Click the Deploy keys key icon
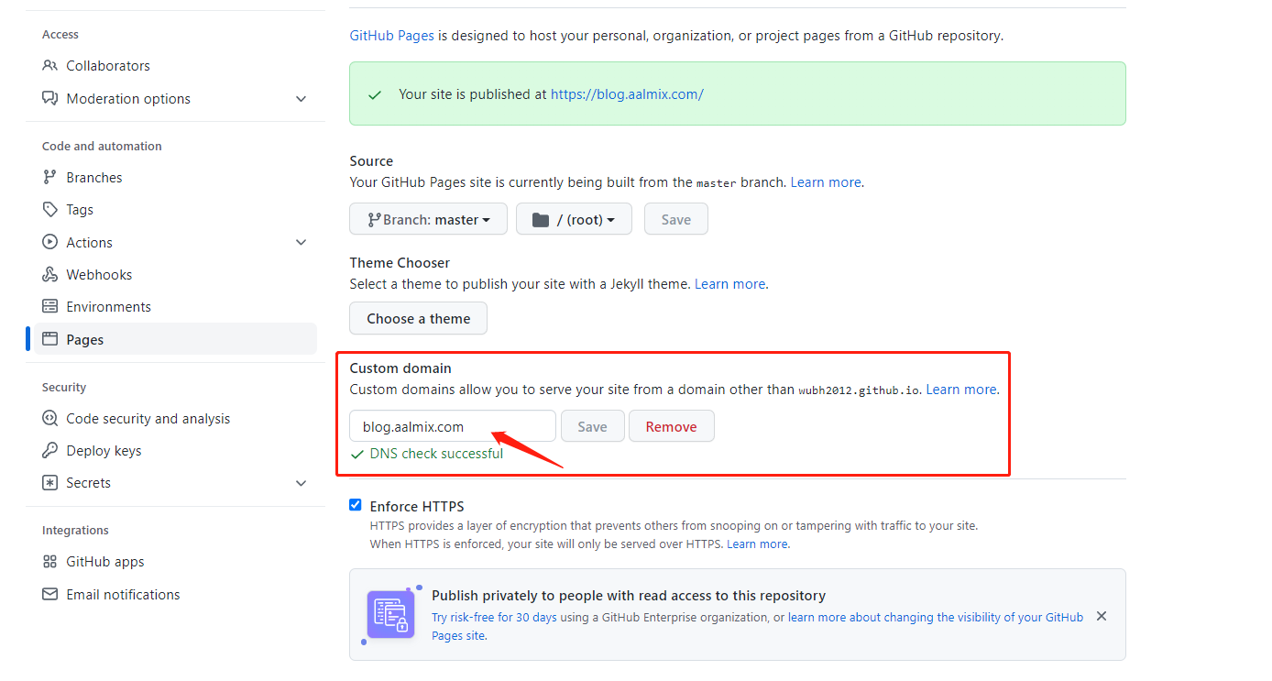The width and height of the screenshot is (1272, 681). point(49,451)
